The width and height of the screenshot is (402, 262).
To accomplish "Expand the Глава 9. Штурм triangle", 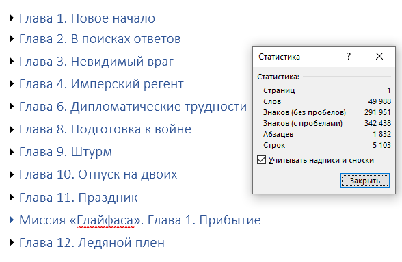I will (12, 152).
